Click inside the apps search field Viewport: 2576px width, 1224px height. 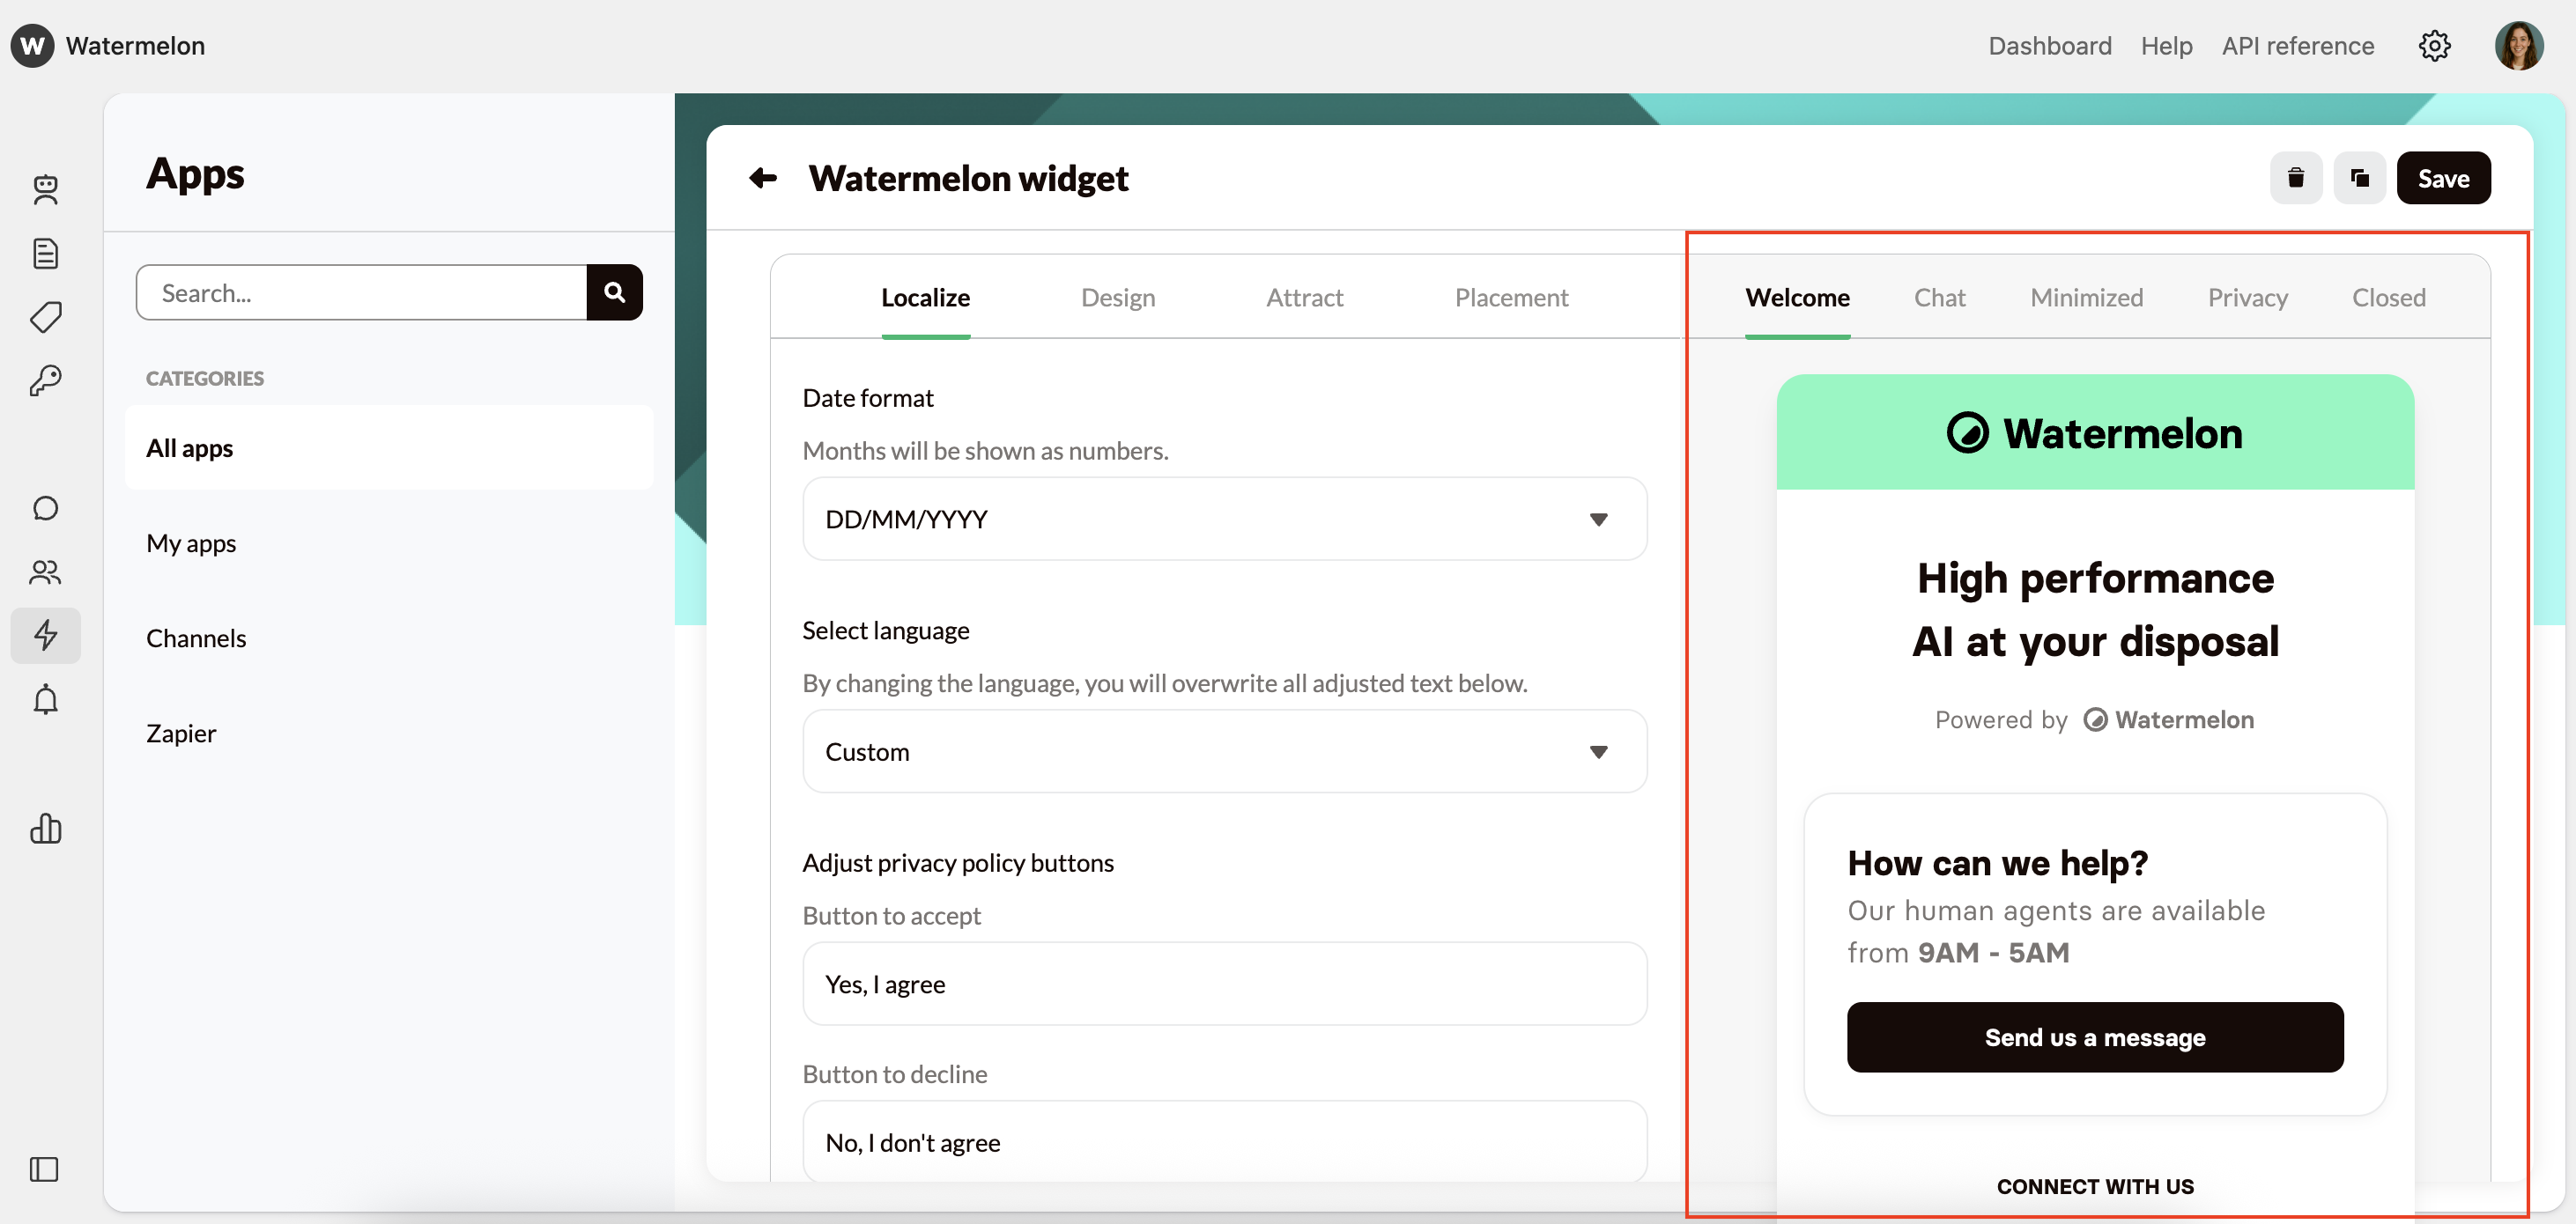click(x=360, y=291)
